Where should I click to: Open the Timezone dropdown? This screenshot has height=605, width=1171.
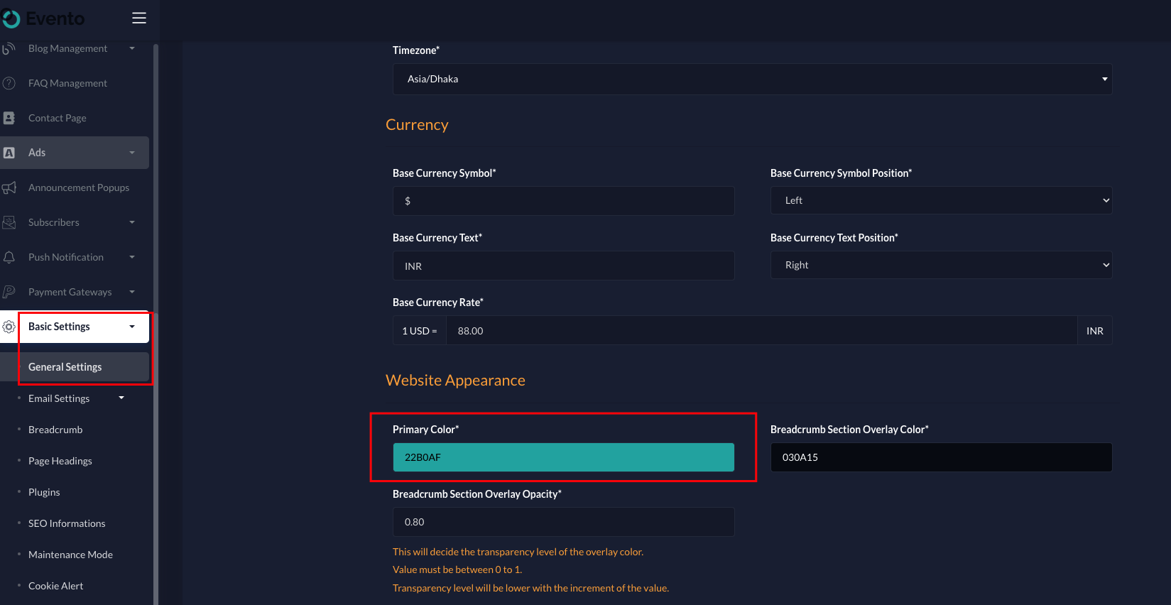pyautogui.click(x=752, y=79)
